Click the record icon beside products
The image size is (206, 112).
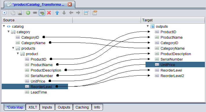click(x=18, y=48)
